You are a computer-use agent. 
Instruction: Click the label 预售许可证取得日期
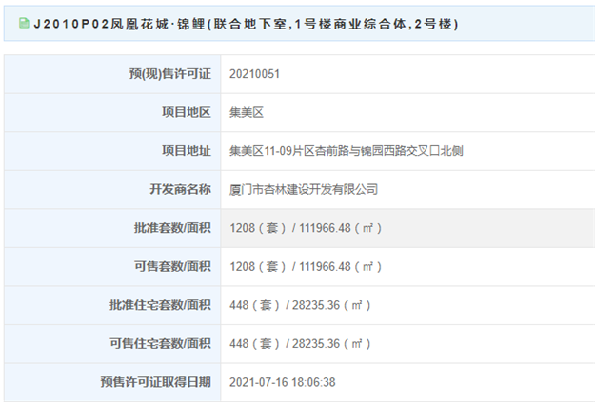pos(155,382)
